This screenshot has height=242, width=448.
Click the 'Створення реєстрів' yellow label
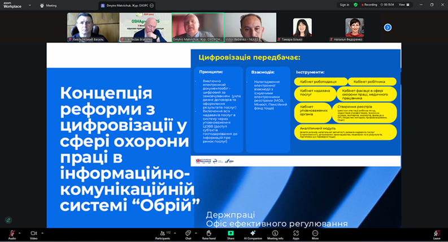point(364,113)
